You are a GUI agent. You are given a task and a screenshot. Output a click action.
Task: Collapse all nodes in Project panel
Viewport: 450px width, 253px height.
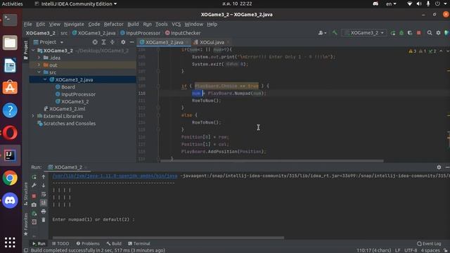(x=112, y=42)
